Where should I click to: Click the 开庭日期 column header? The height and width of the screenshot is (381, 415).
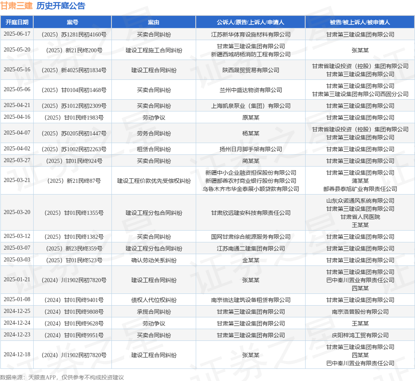point(17,22)
